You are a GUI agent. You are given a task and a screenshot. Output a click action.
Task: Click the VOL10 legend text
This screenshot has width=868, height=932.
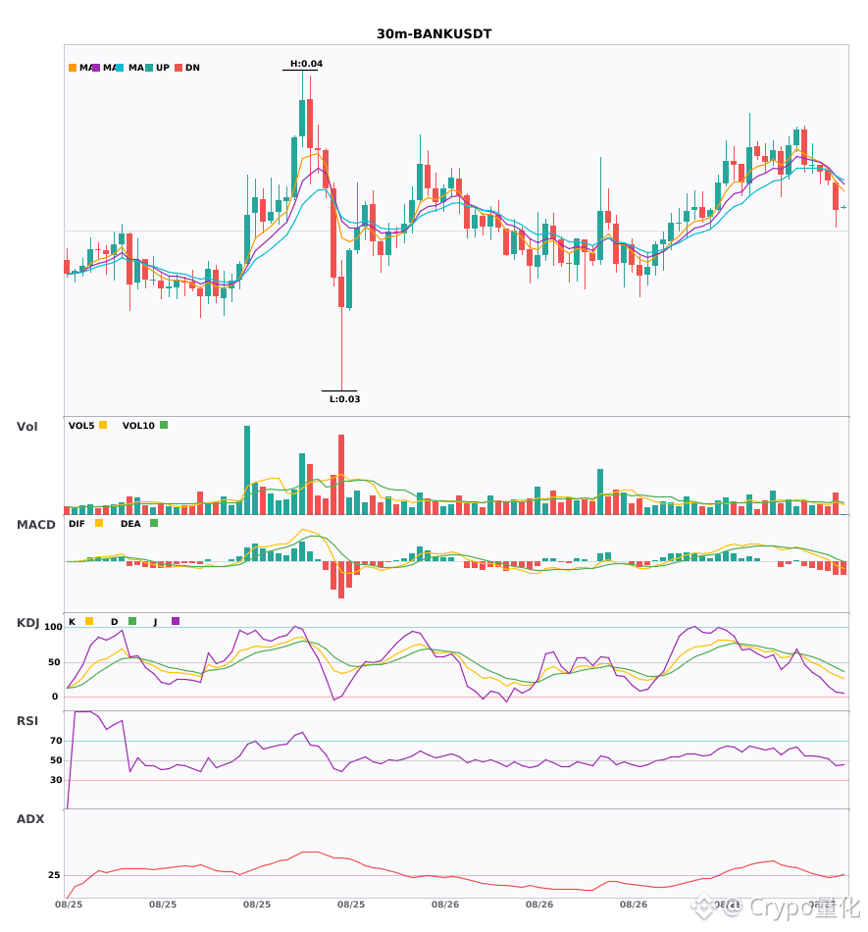tap(138, 426)
